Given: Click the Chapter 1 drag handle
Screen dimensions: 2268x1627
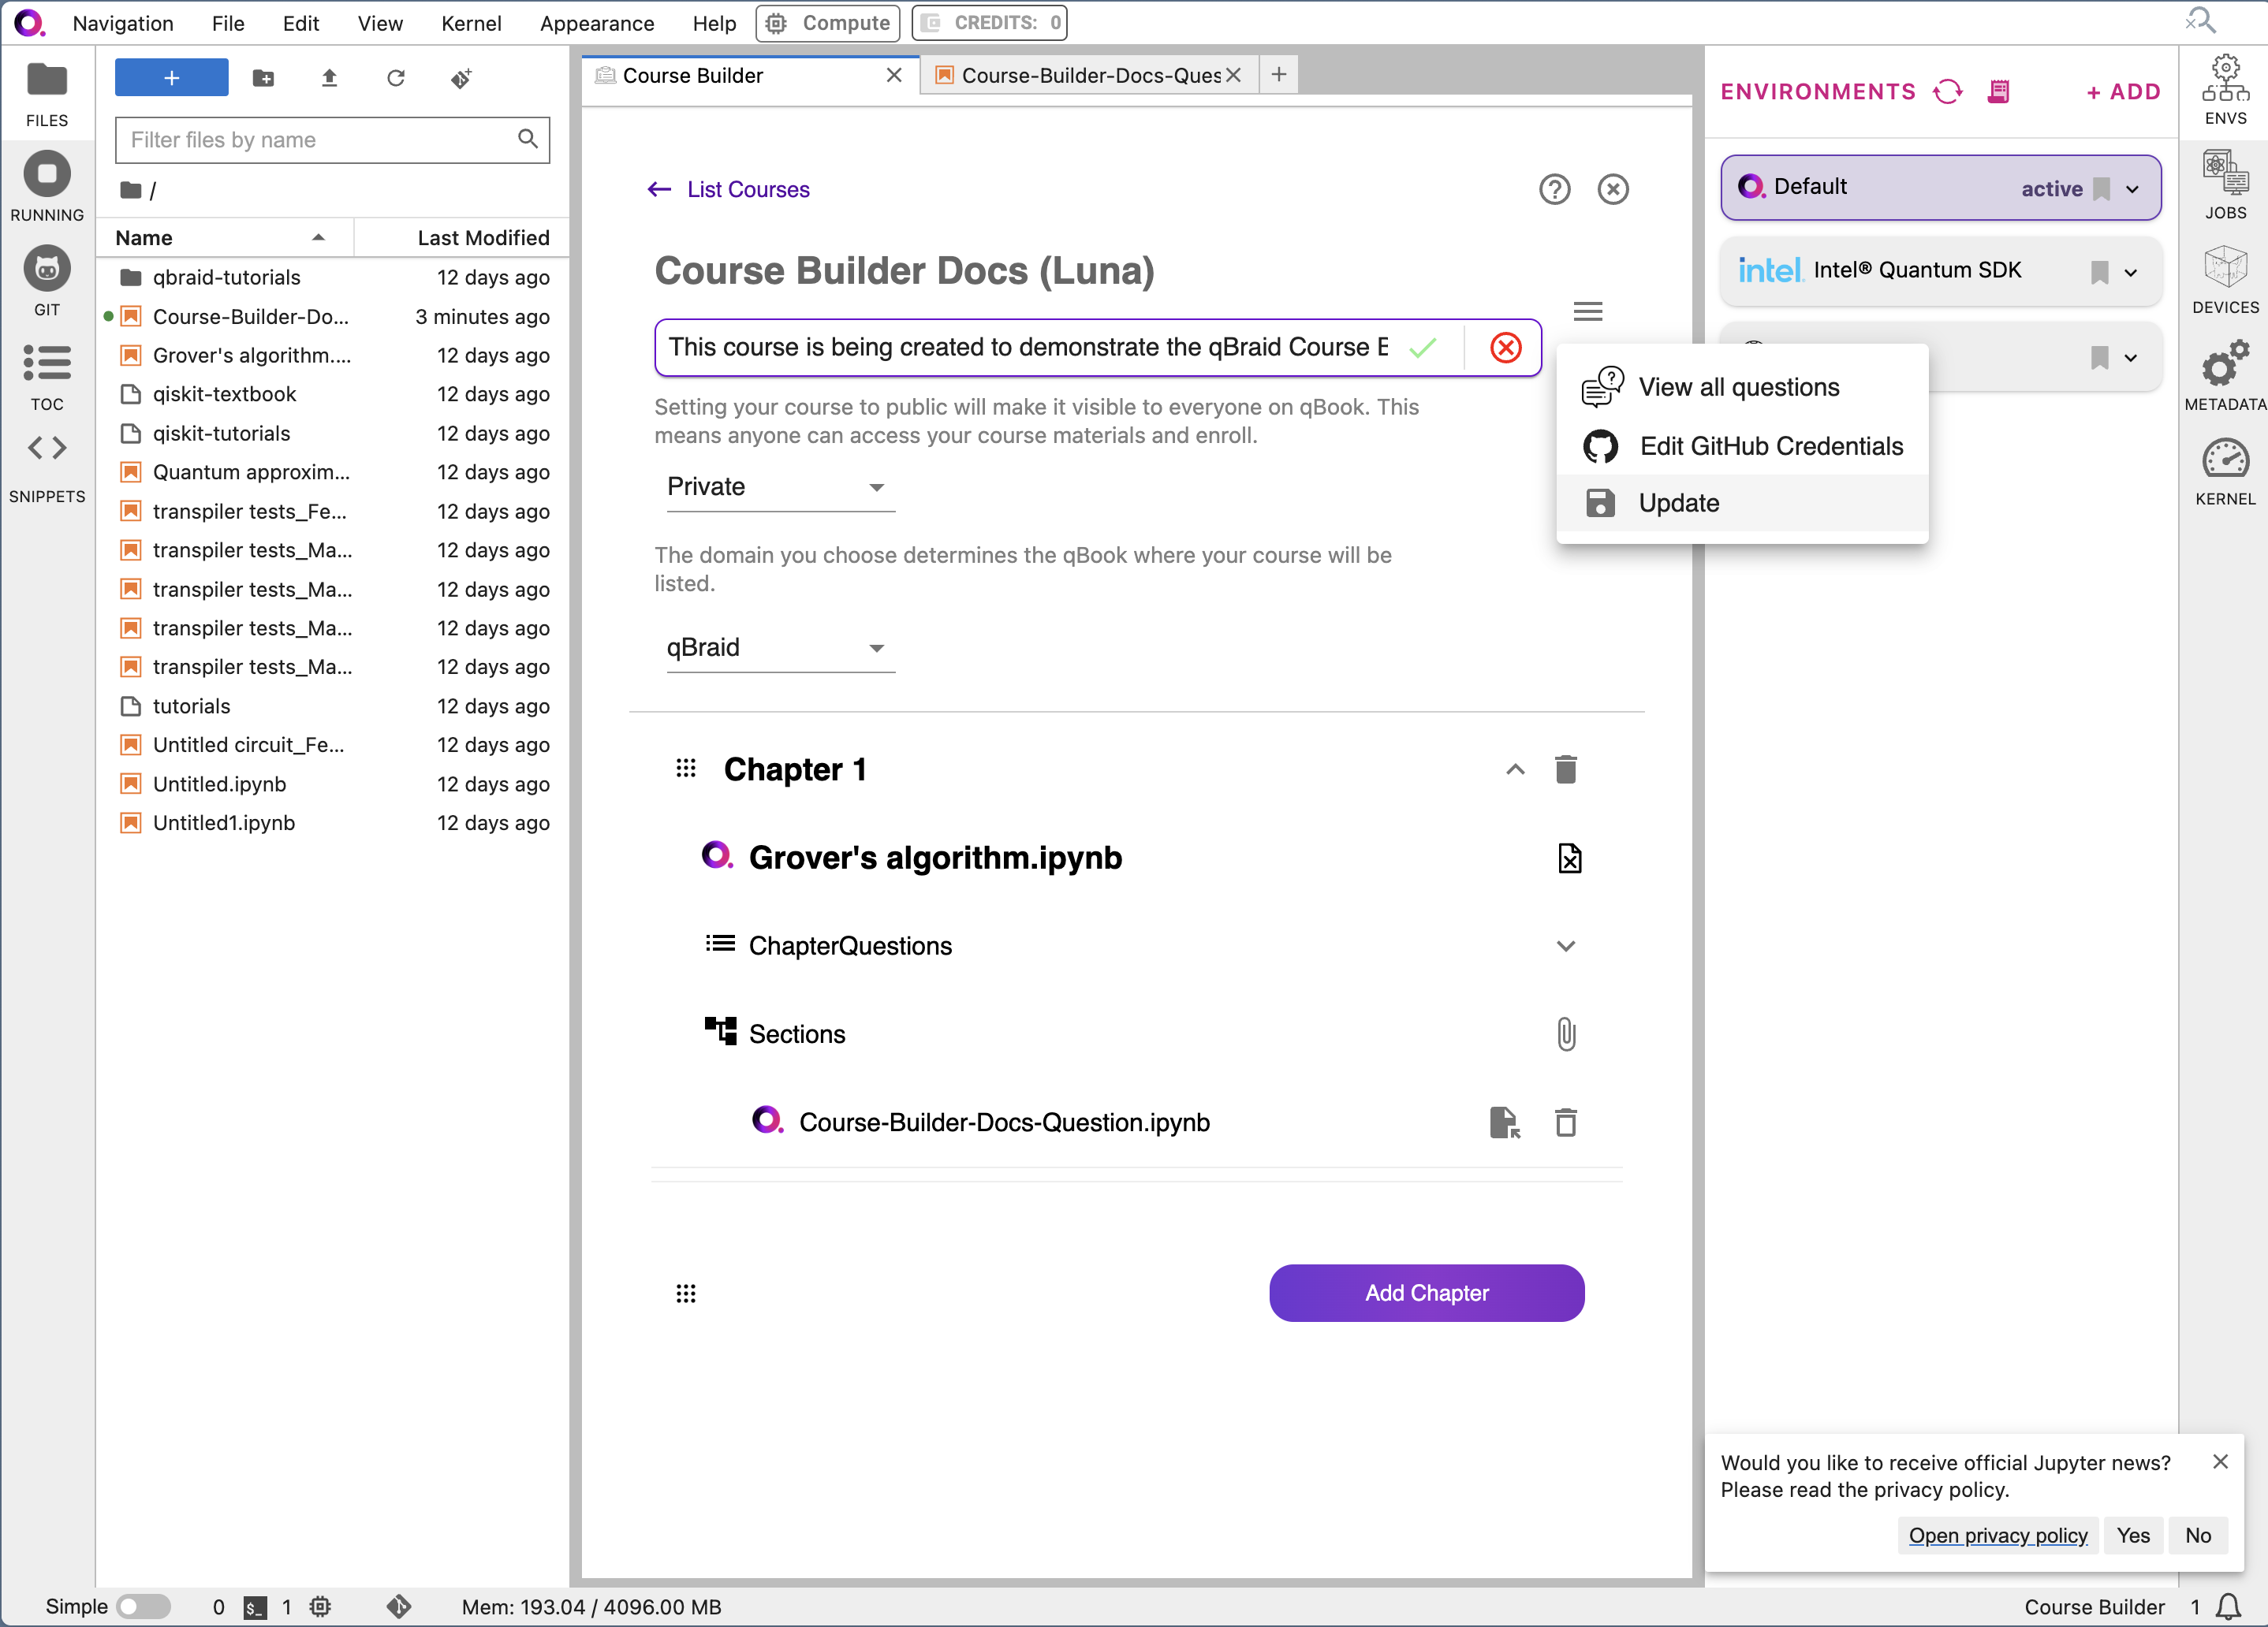Looking at the screenshot, I should pyautogui.click(x=686, y=769).
